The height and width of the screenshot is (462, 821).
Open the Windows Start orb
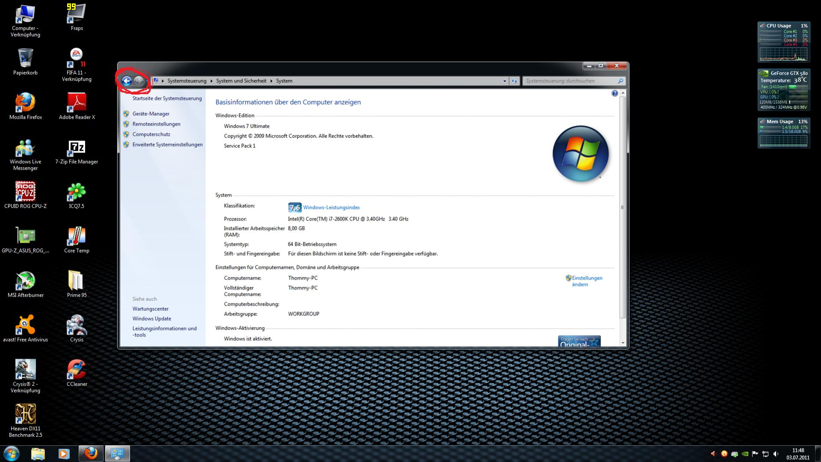[11, 453]
